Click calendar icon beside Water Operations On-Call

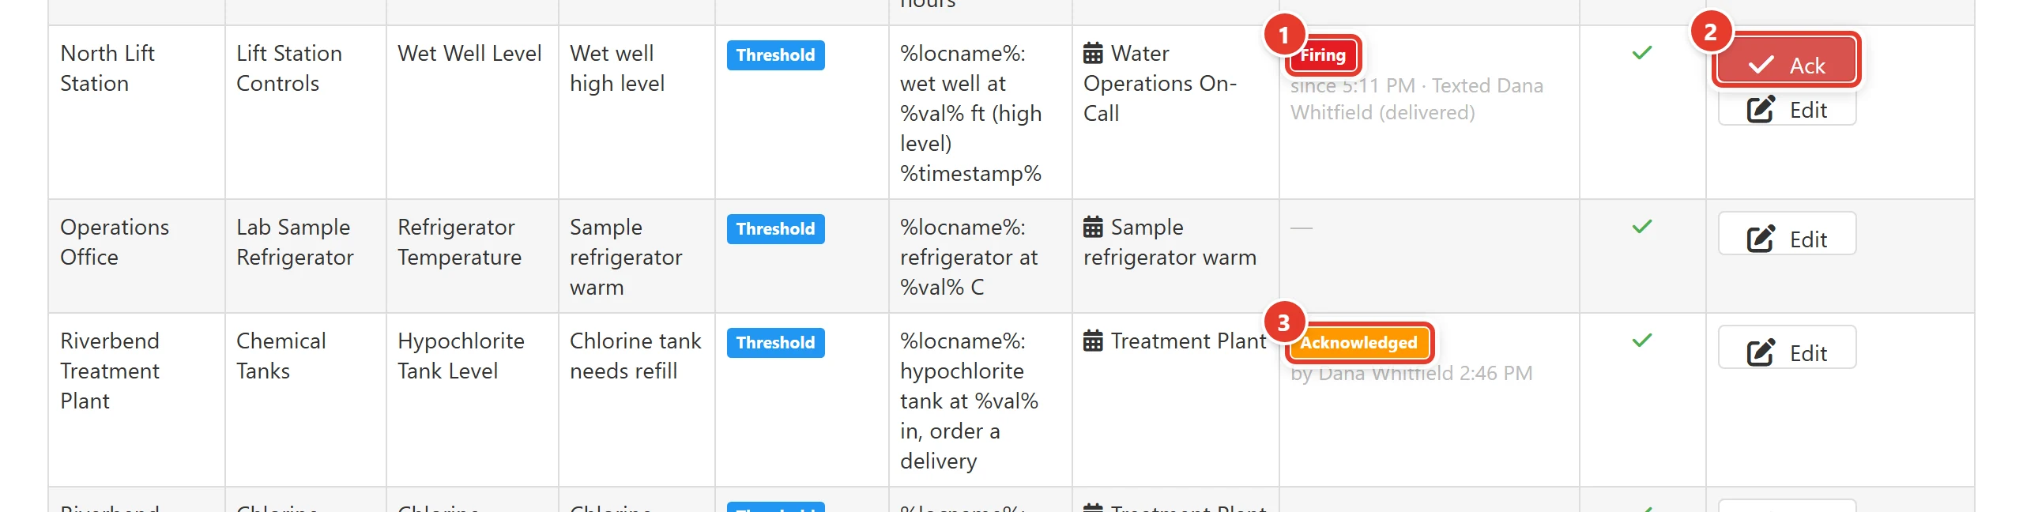coord(1093,54)
